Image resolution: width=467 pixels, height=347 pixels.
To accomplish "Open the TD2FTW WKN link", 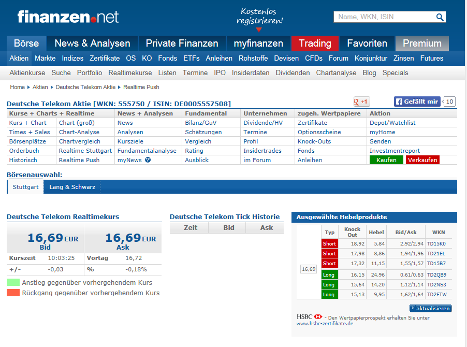I will 437,294.
